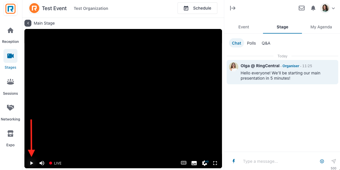340x170 pixels.
Task: Expand the profile dropdown chevron
Action: (334, 8)
